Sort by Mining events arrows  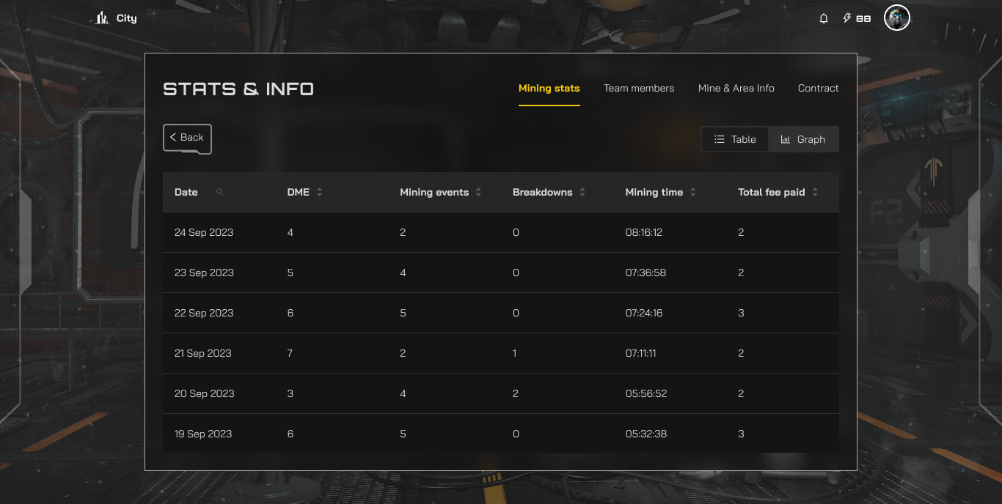click(478, 192)
